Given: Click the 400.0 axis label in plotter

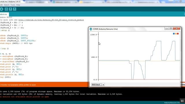Looking at the screenshot, I should click(94, 57).
